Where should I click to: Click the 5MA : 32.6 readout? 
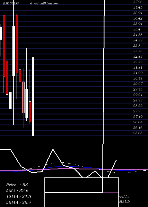coord(17,191)
